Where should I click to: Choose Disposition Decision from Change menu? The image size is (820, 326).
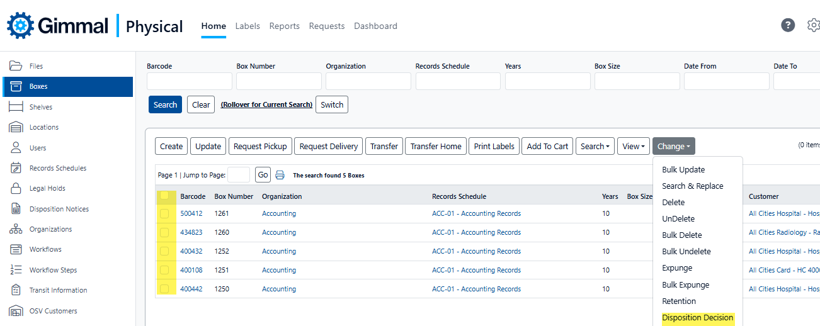pos(697,318)
